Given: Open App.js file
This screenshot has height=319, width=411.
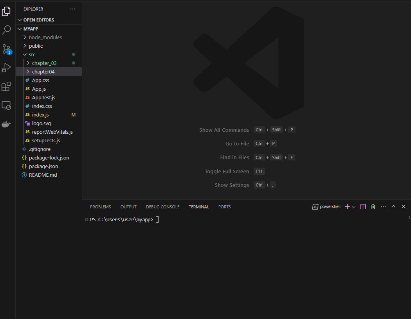Looking at the screenshot, I should 49,89.
